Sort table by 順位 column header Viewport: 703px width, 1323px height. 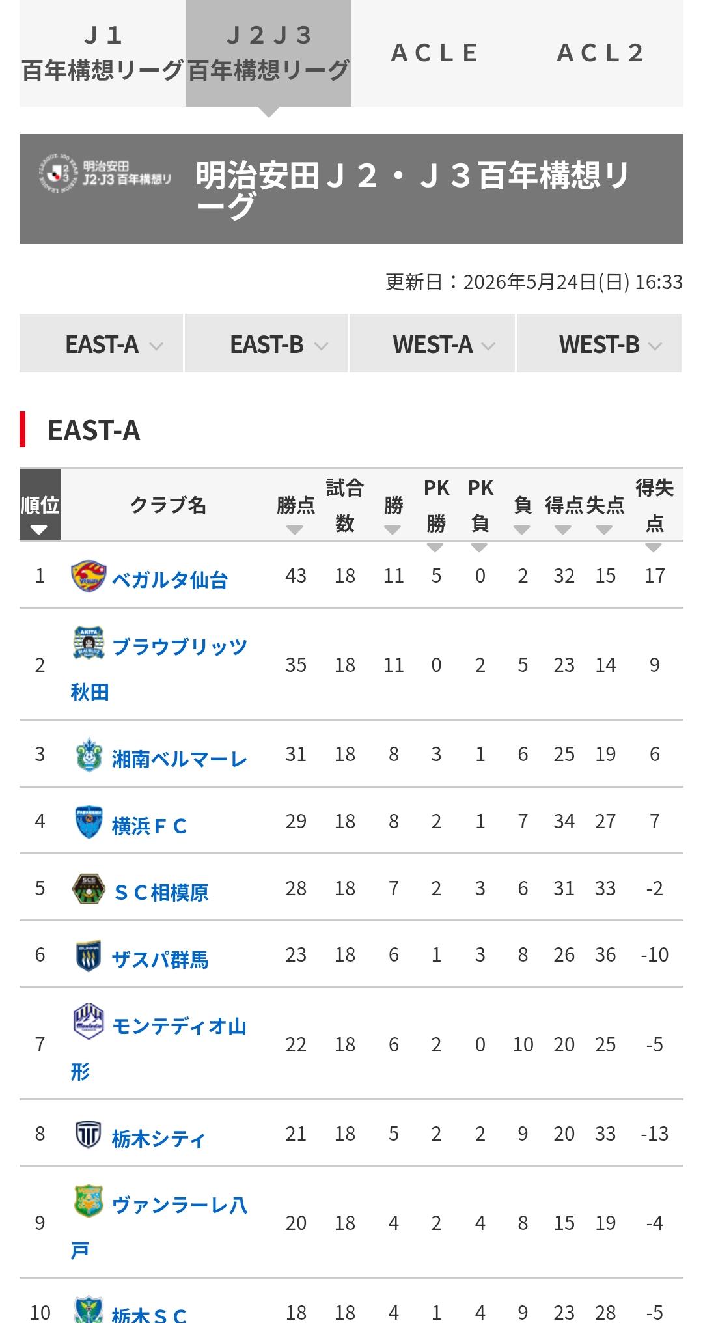(x=40, y=505)
